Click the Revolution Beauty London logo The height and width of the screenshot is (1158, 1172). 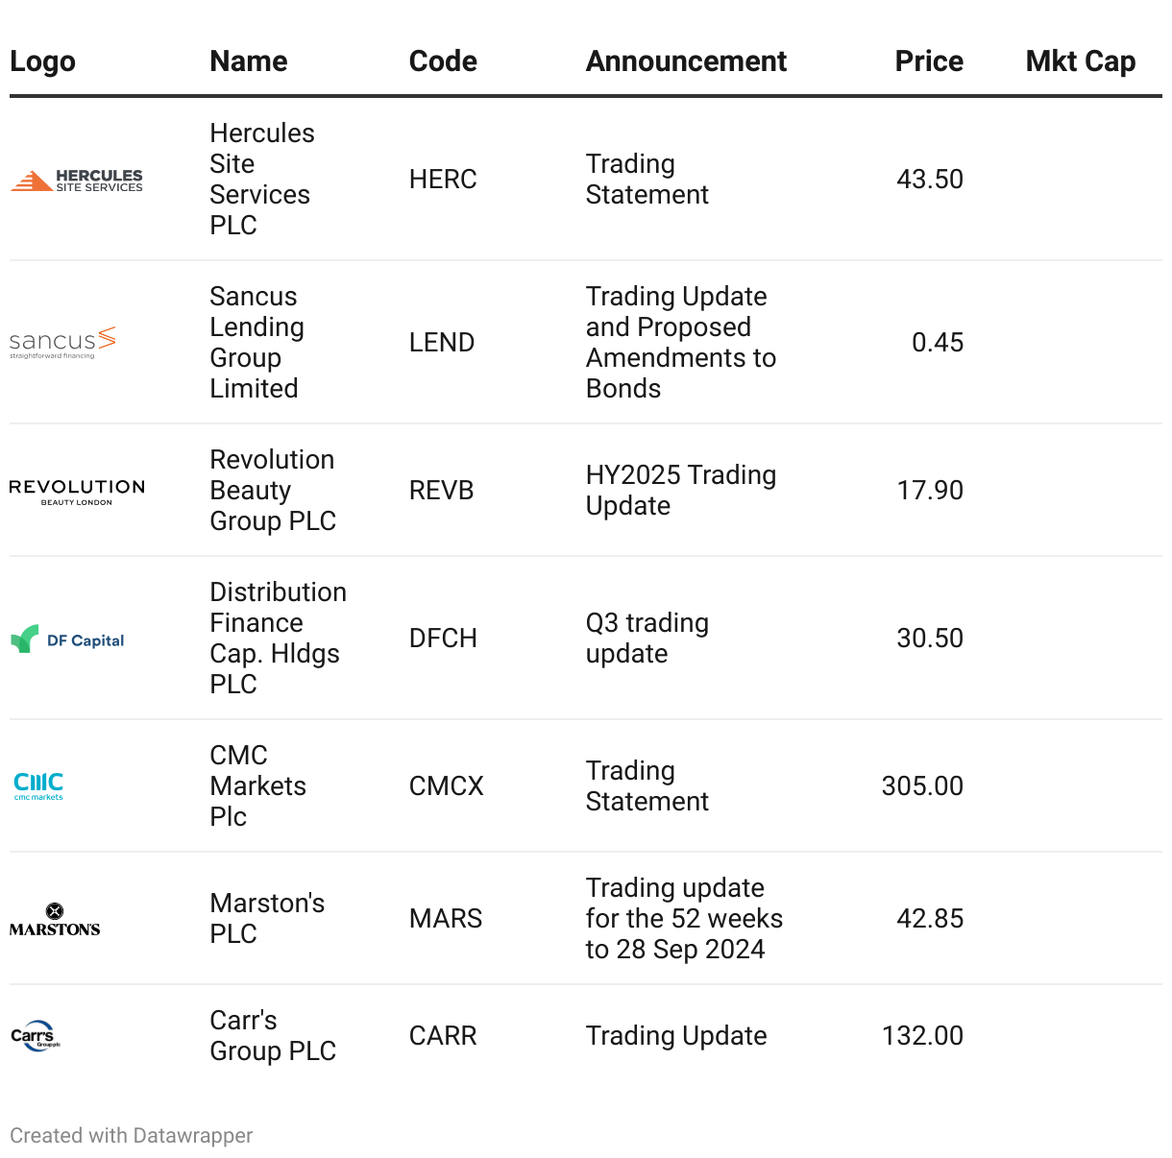pos(77,492)
